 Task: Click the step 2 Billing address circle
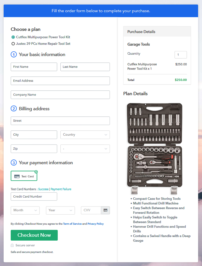[14, 109]
